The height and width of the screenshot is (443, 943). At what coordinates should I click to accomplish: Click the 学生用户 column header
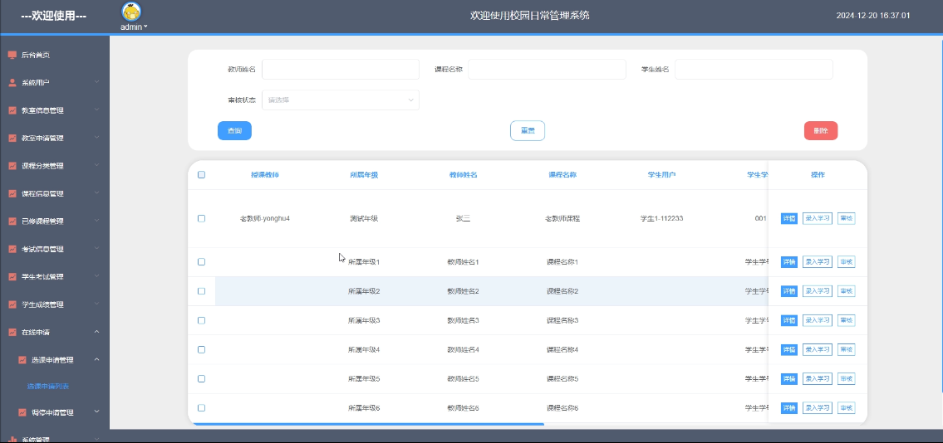[x=661, y=175]
